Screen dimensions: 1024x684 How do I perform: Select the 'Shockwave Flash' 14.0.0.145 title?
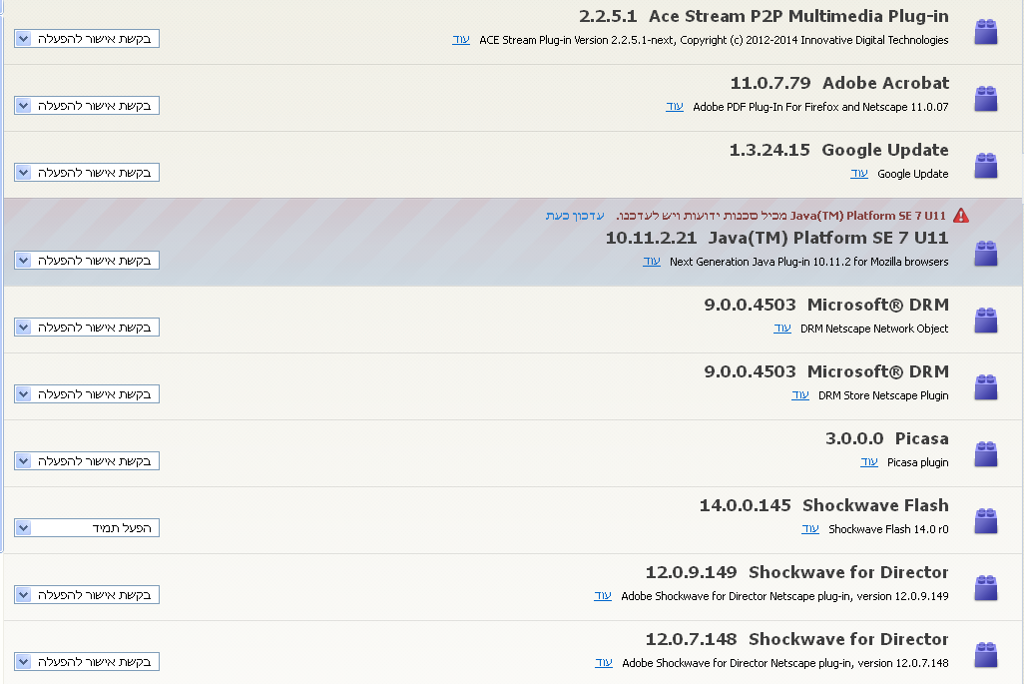(875, 505)
